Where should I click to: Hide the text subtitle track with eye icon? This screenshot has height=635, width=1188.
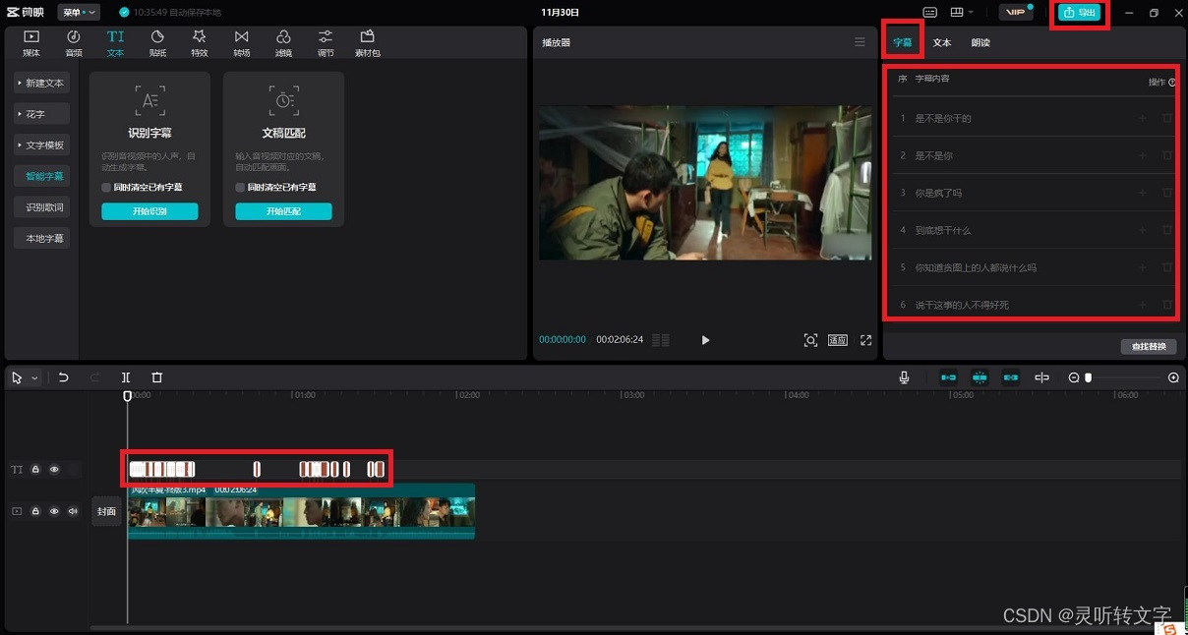[54, 470]
